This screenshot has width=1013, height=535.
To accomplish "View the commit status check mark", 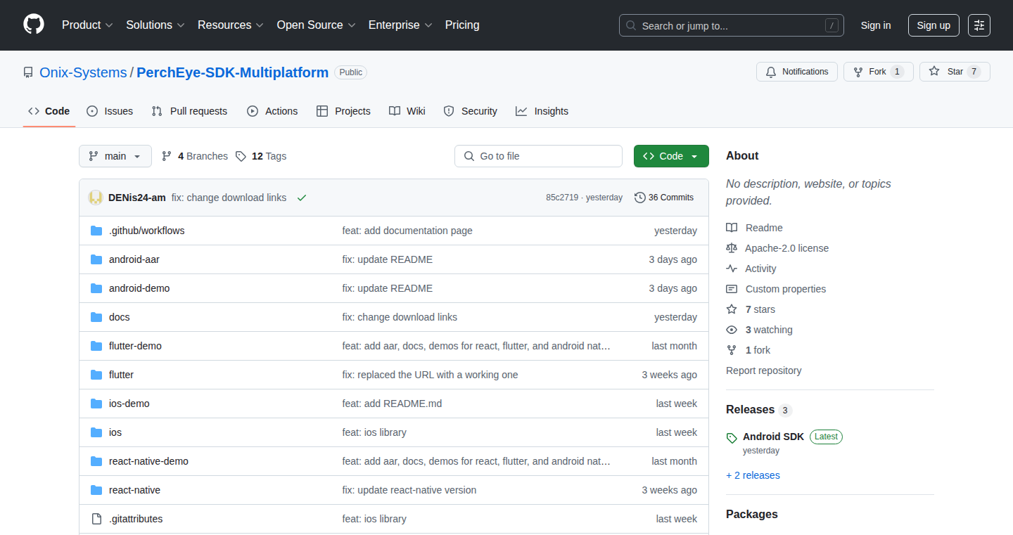I will [x=302, y=198].
